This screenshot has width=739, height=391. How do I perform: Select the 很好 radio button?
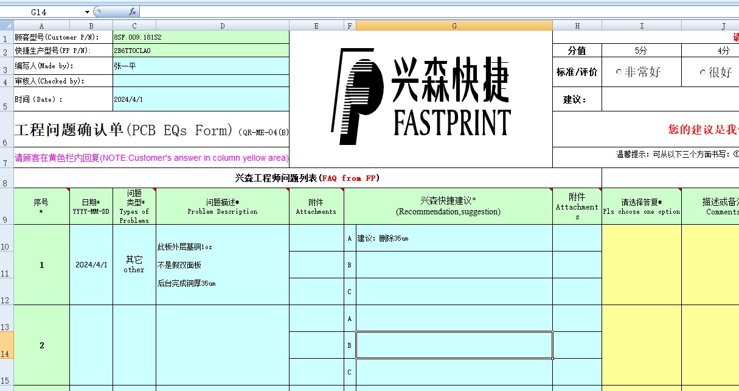coord(703,72)
